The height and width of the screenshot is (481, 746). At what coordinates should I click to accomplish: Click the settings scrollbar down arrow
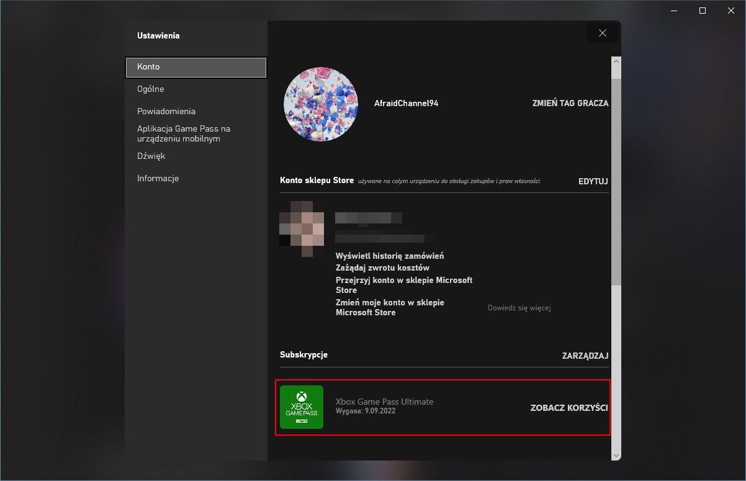[x=616, y=456]
